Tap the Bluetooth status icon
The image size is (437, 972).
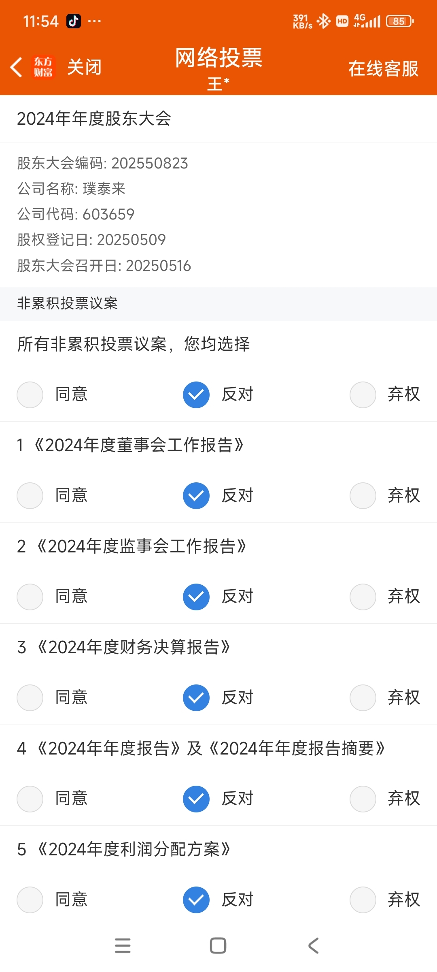pos(324,21)
